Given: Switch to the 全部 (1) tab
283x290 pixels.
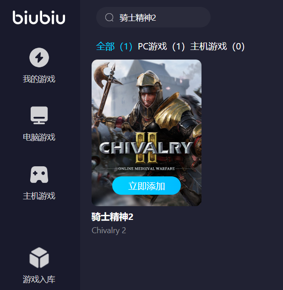Looking at the screenshot, I should (x=114, y=46).
